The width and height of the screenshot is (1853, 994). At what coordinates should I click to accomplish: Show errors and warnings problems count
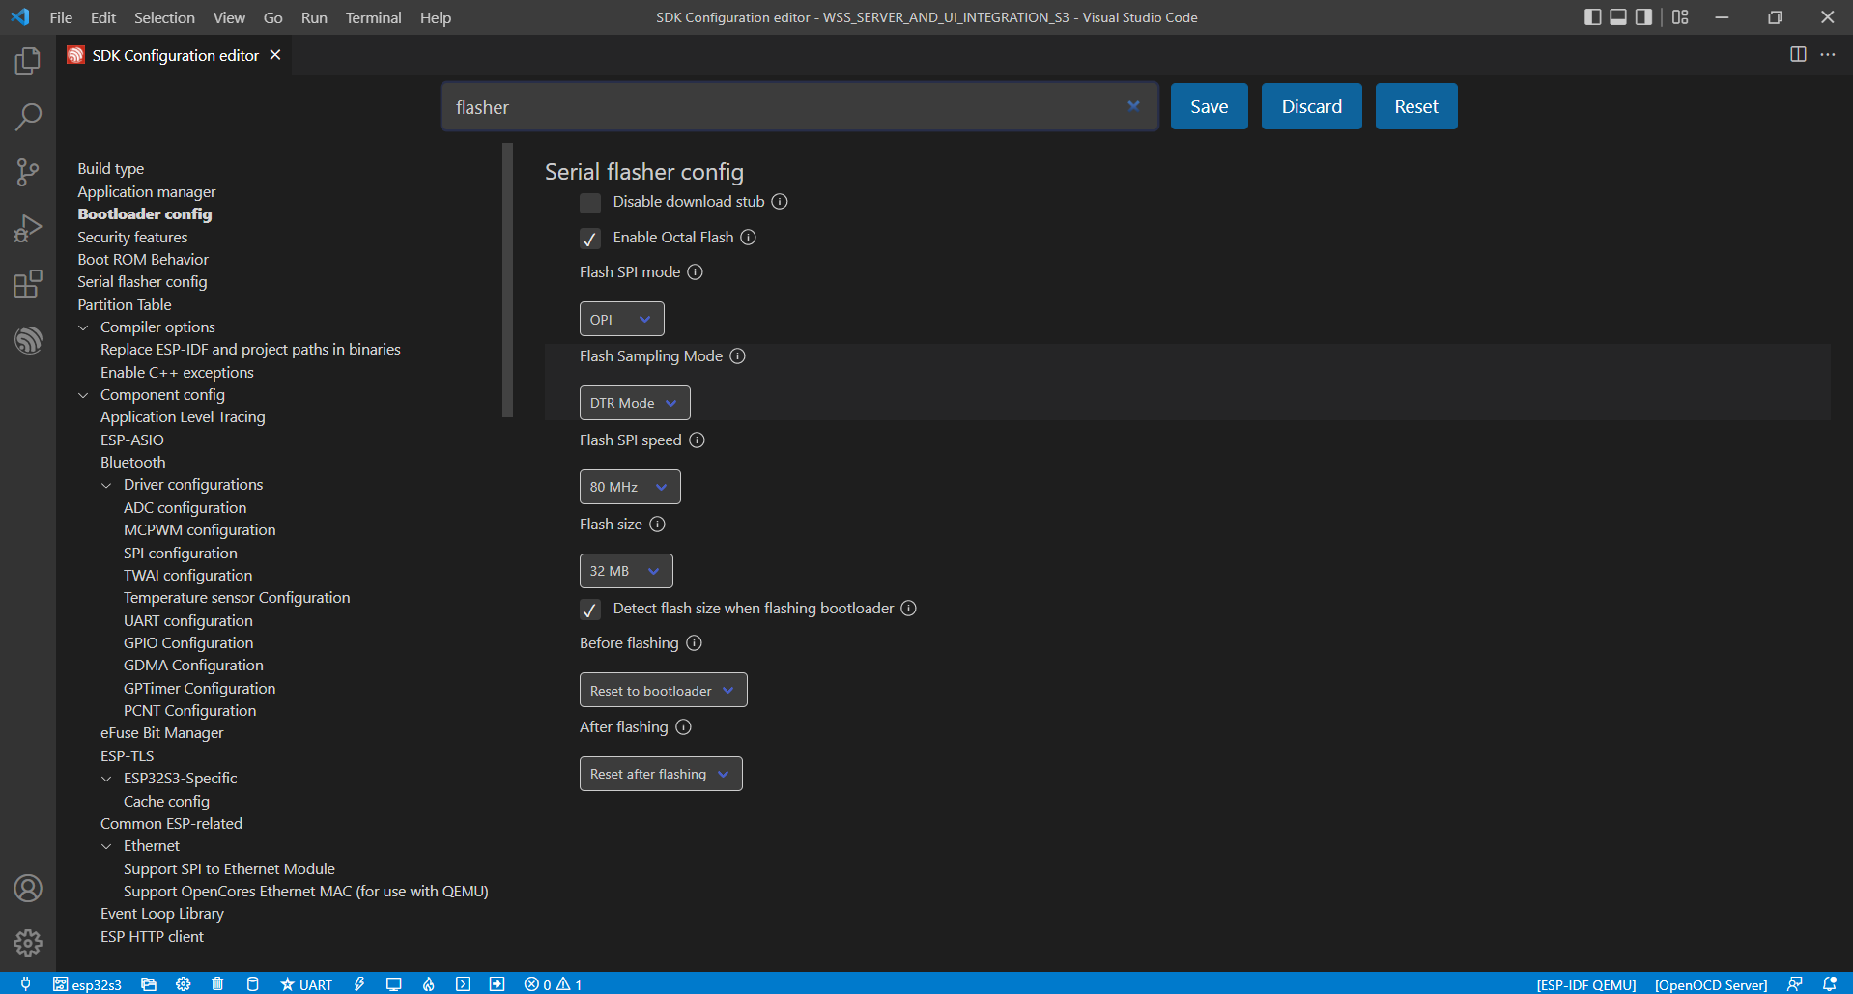tap(553, 983)
